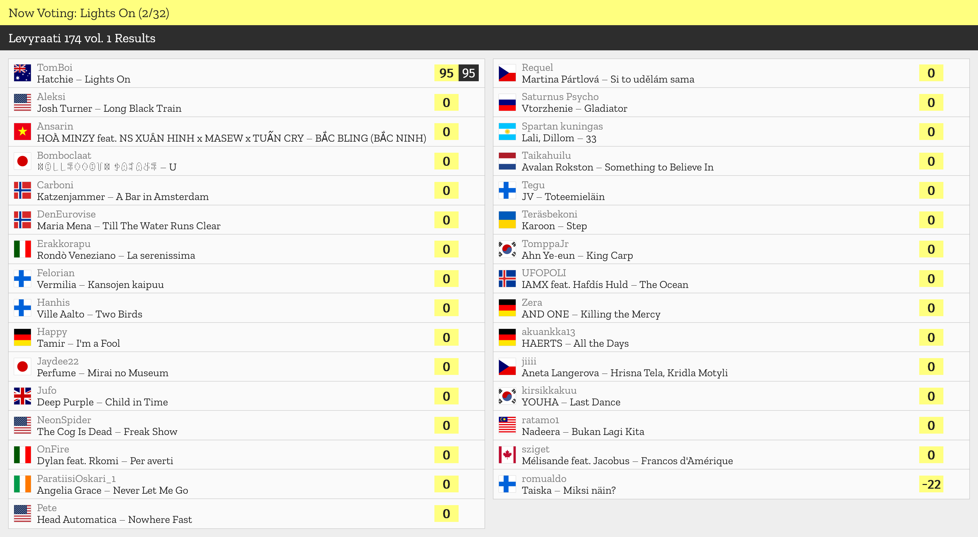Click the Irish flag next to ParatiisiOskari_1

pyautogui.click(x=23, y=484)
